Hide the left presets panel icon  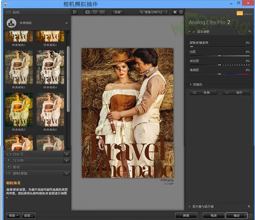[75, 12]
